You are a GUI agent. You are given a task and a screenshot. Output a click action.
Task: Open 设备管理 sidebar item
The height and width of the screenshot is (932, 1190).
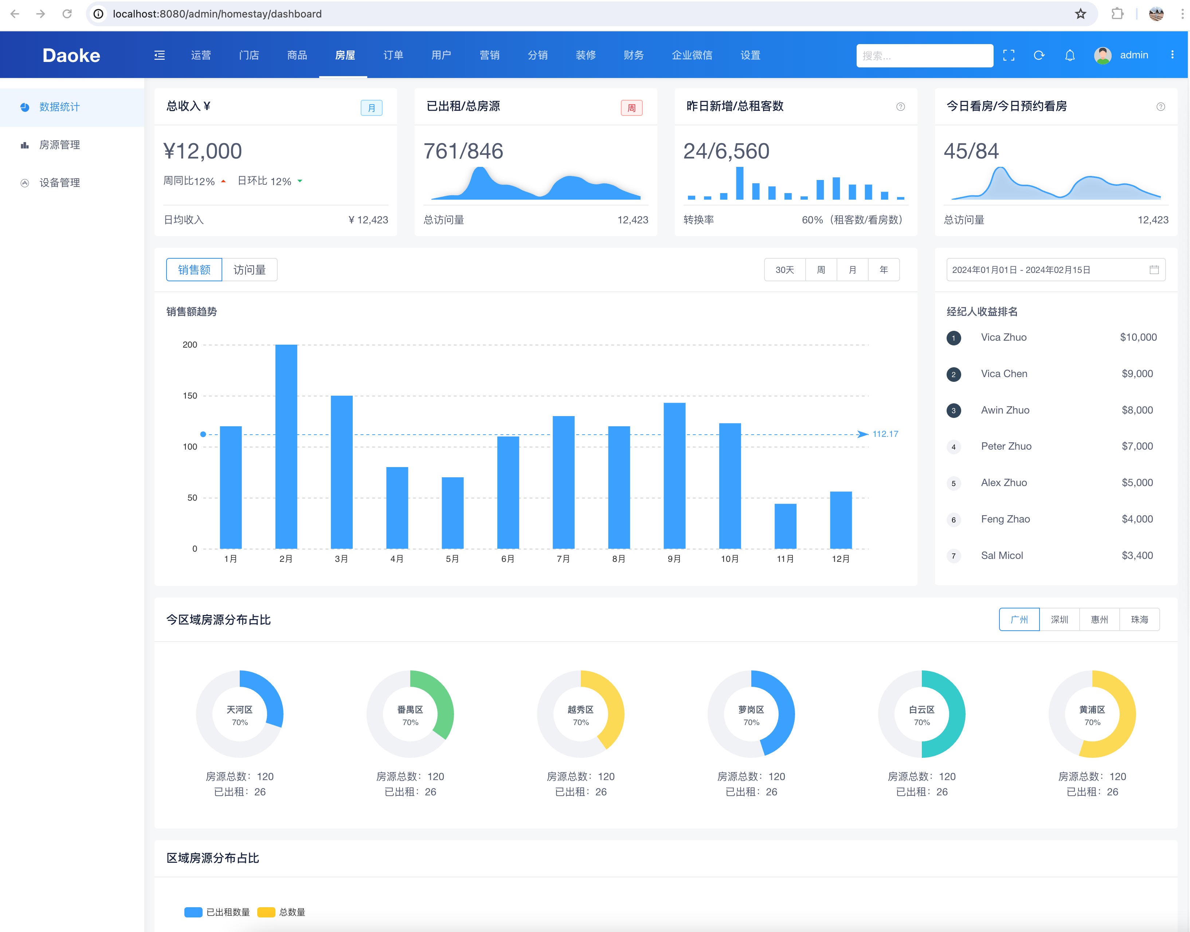click(59, 183)
